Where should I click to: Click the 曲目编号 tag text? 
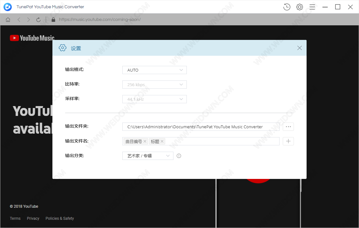(x=134, y=142)
